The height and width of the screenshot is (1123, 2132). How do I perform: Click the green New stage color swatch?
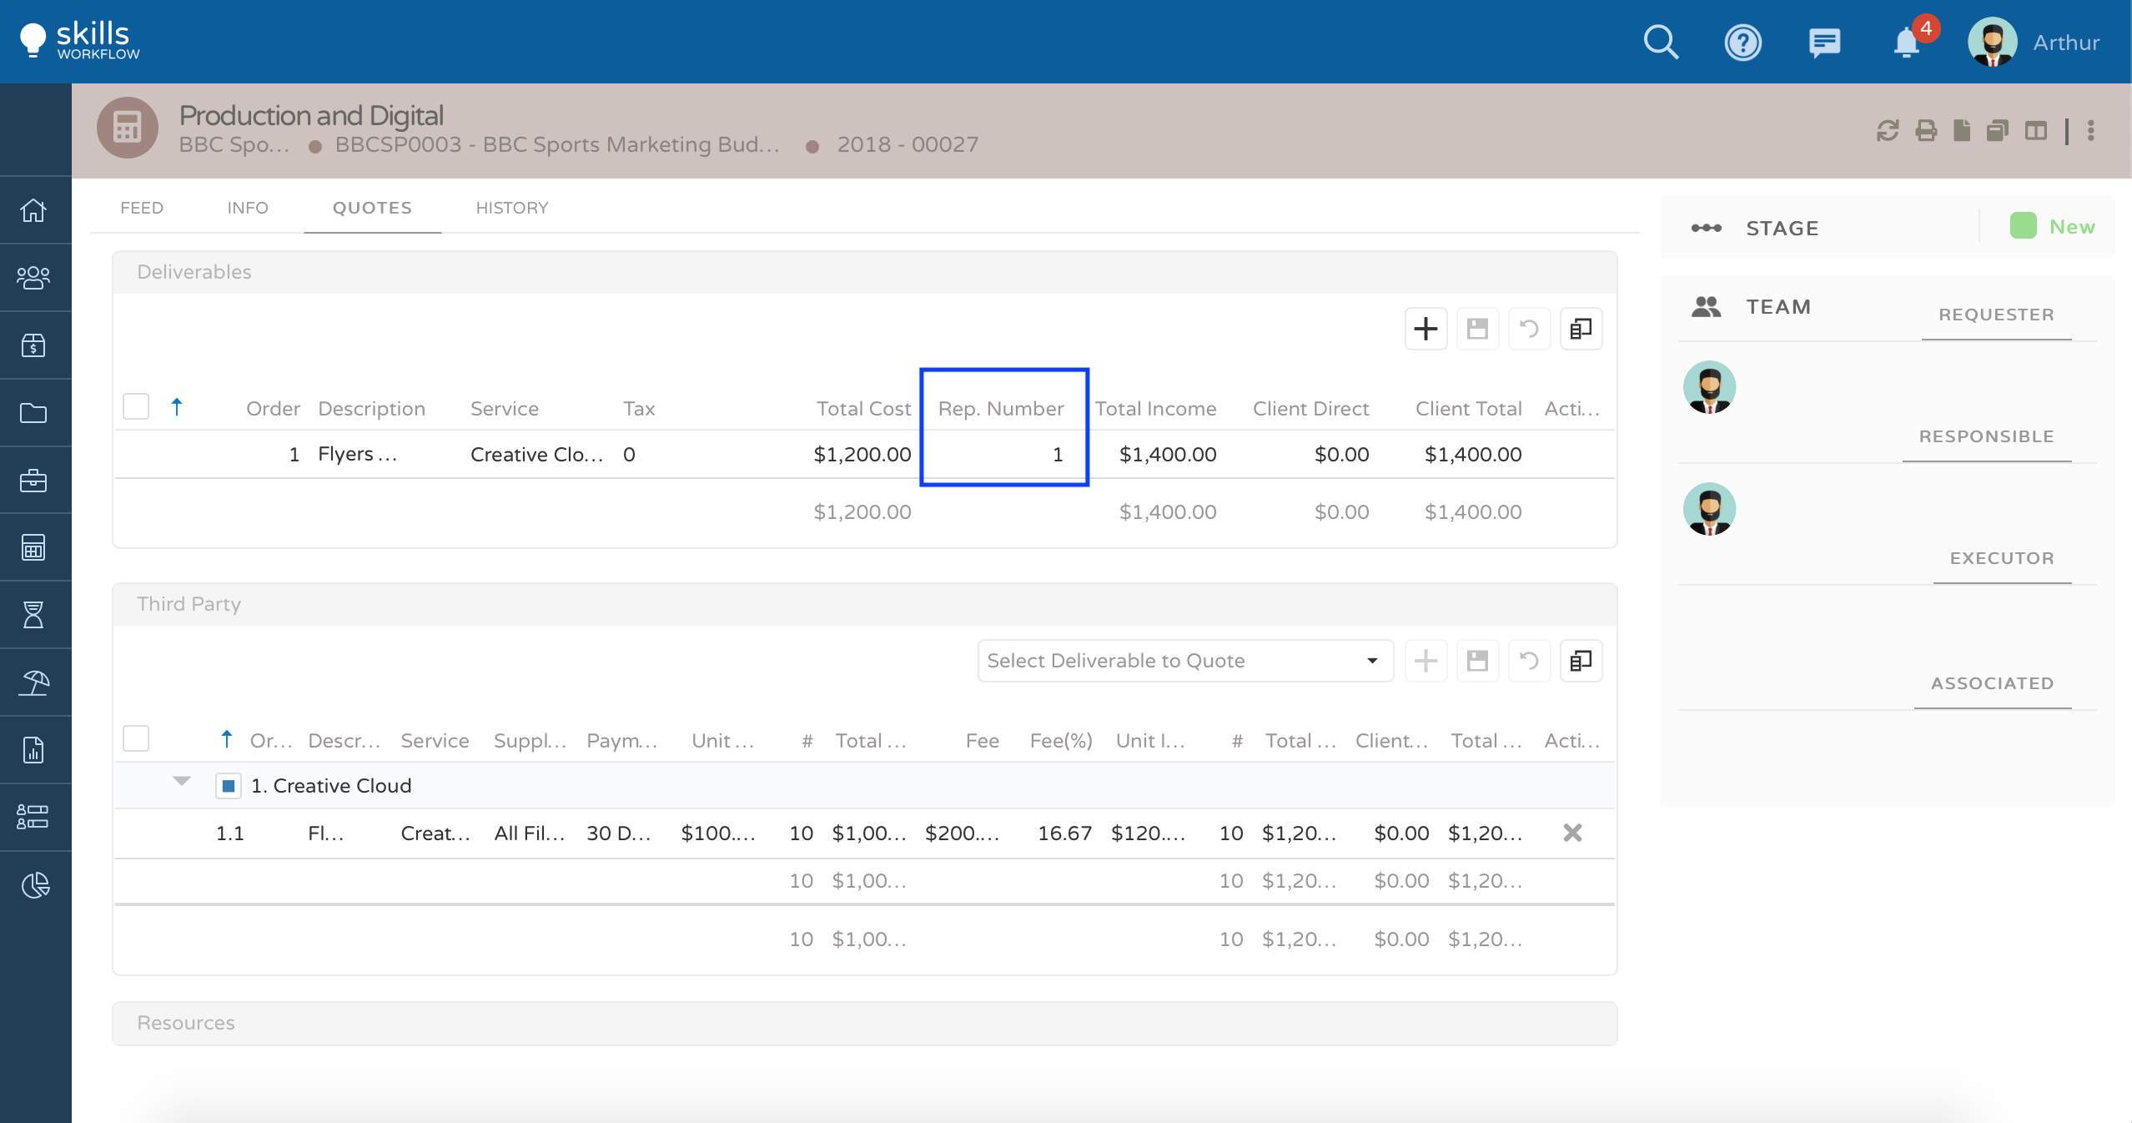2023,226
